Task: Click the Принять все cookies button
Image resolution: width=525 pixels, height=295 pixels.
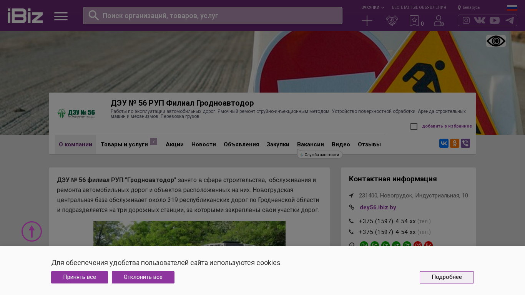Action: (80, 277)
